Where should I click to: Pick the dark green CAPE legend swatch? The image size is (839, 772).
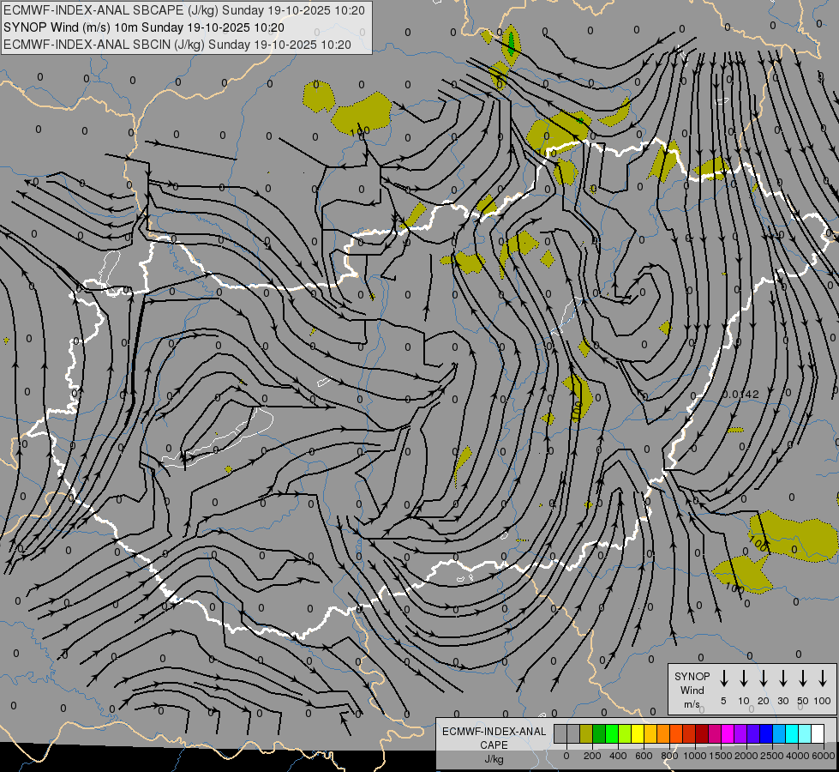coord(599,733)
